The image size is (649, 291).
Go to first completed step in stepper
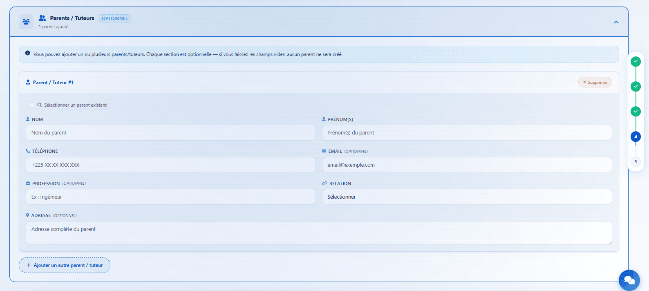pos(636,61)
